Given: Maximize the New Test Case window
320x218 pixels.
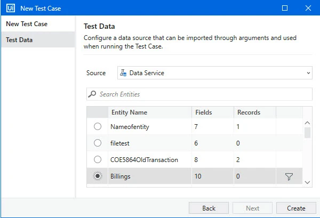Looking at the screenshot, I should 285,8.
